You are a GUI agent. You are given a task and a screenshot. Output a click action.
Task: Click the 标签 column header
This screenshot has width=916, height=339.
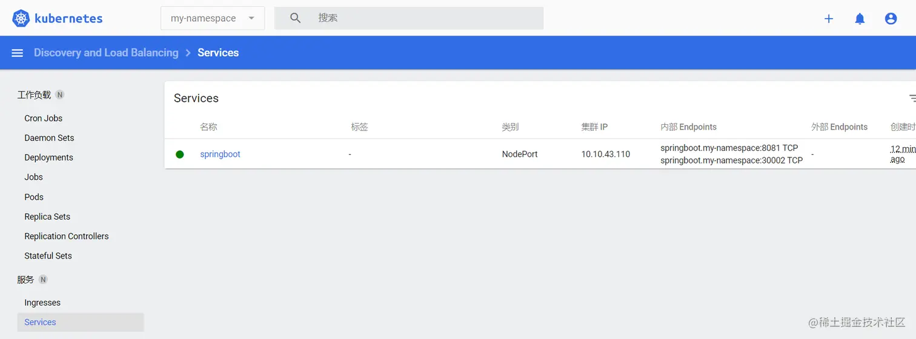click(359, 127)
